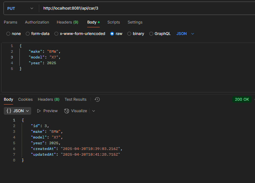Go to request Headers (9) tab
Image resolution: width=255 pixels, height=183 pixels.
[x=67, y=22]
